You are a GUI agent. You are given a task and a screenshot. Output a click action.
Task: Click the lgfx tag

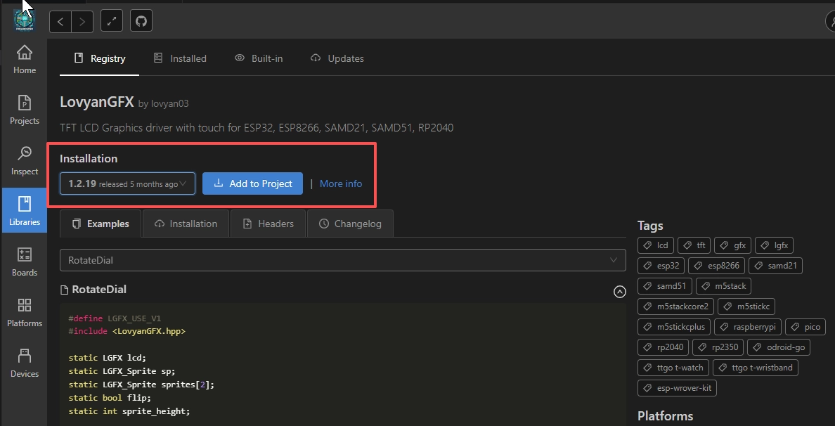click(x=775, y=245)
